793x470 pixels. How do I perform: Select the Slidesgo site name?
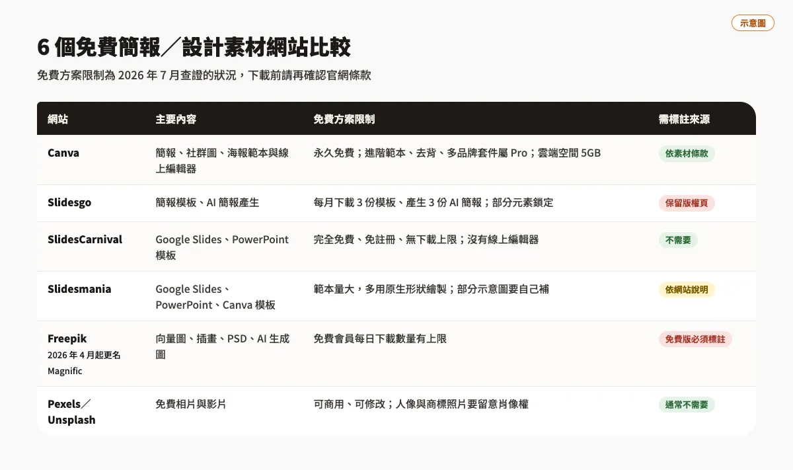point(69,202)
